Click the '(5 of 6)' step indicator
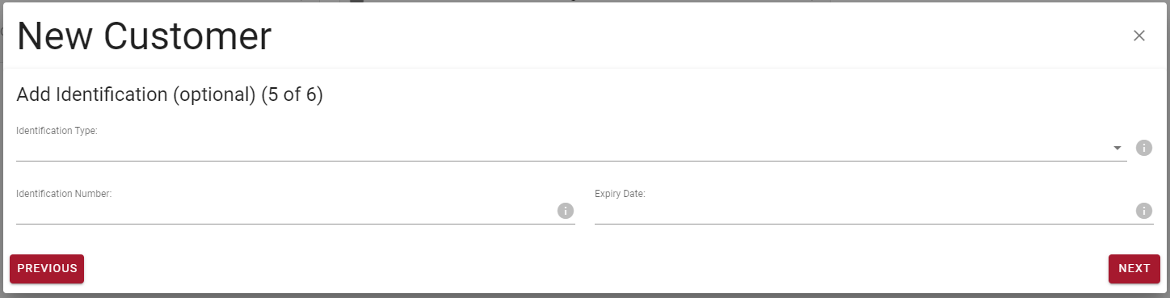Screen dimensions: 1170x298 (x=292, y=94)
